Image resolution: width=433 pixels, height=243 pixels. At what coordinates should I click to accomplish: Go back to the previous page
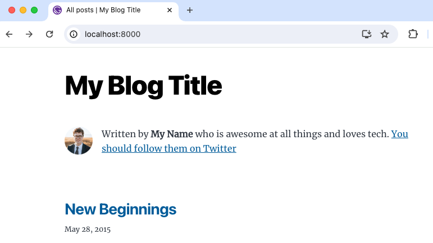[9, 34]
